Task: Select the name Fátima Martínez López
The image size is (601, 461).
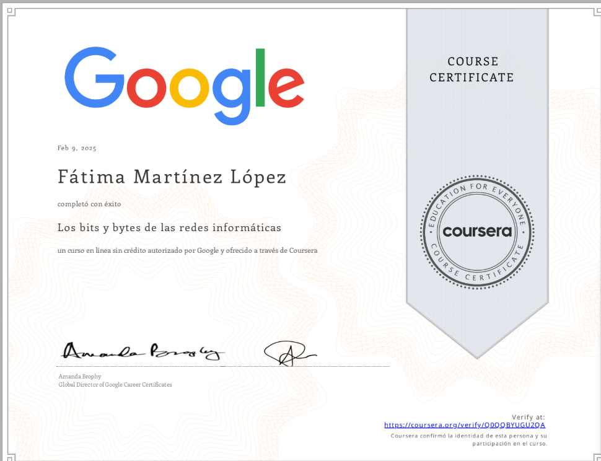Action: 172,177
